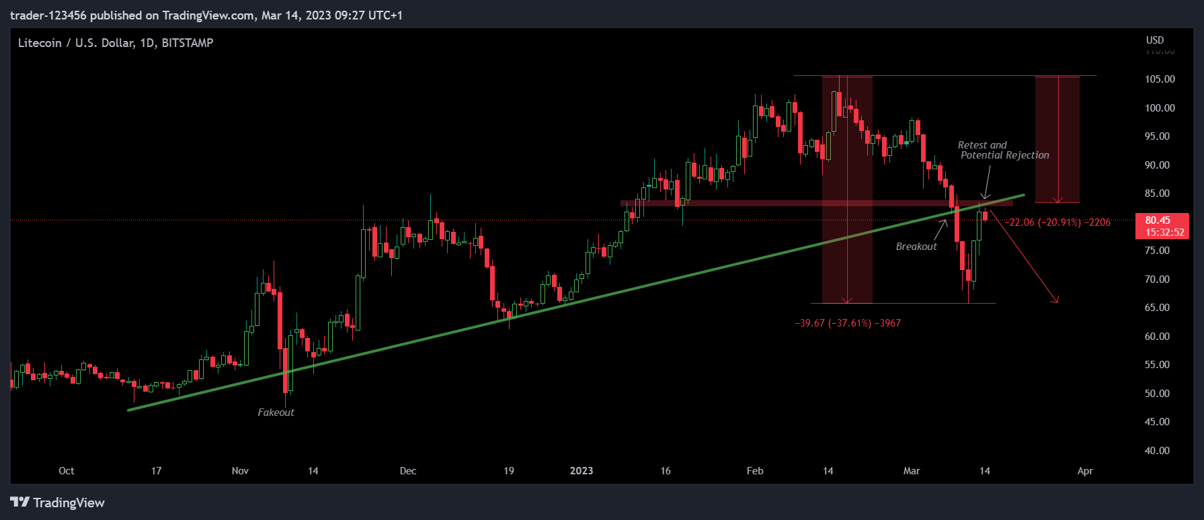Click the 50.00 price axis label

click(1158, 394)
